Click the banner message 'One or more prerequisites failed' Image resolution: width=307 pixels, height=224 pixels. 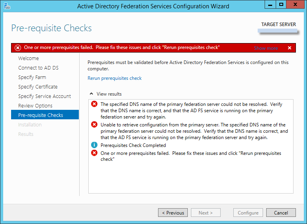tap(122, 47)
